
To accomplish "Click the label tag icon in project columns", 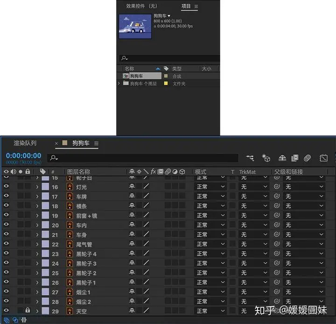I will tap(166, 69).
